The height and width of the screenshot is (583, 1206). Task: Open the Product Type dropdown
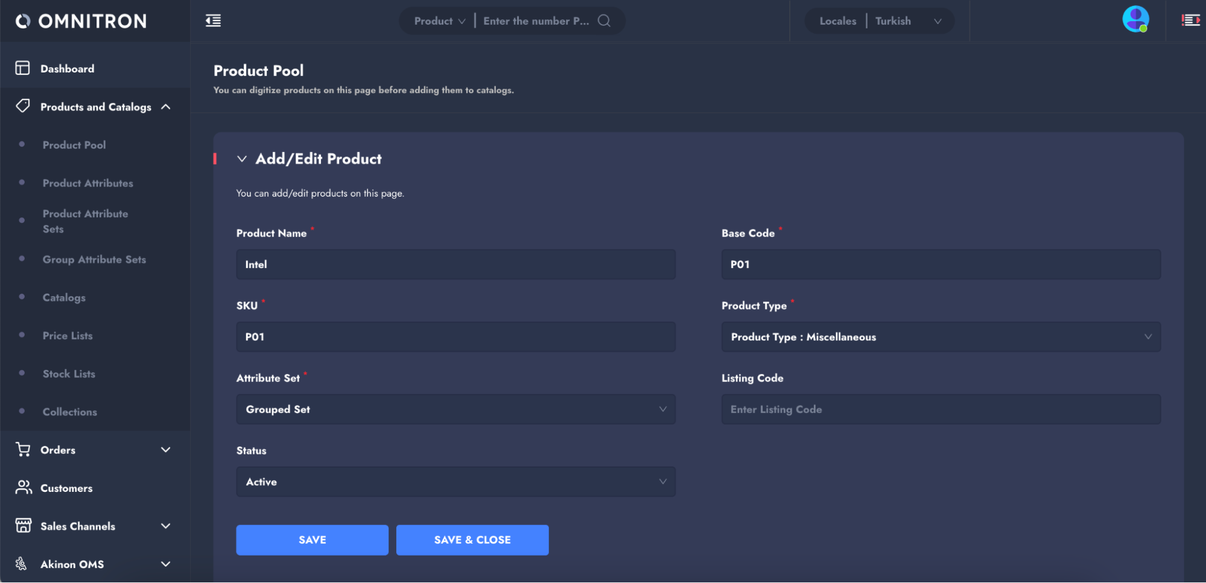[x=941, y=337]
